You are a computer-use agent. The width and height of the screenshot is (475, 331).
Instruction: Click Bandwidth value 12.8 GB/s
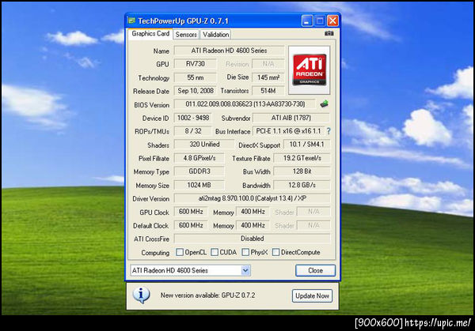[302, 185]
